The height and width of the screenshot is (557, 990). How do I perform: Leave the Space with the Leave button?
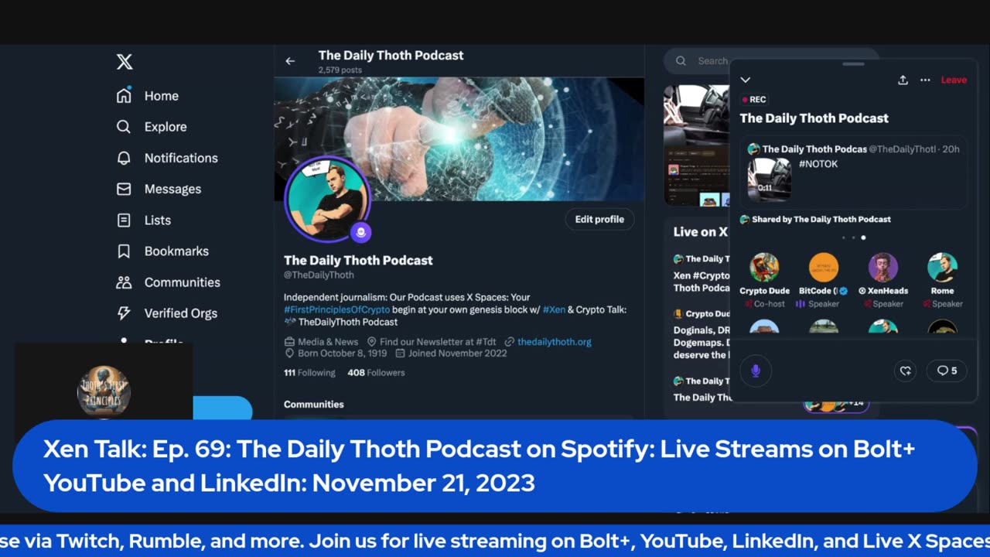tap(954, 80)
